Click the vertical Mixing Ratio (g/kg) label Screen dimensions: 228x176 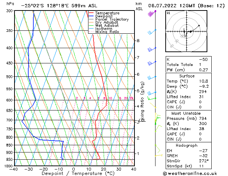click(x=142, y=102)
